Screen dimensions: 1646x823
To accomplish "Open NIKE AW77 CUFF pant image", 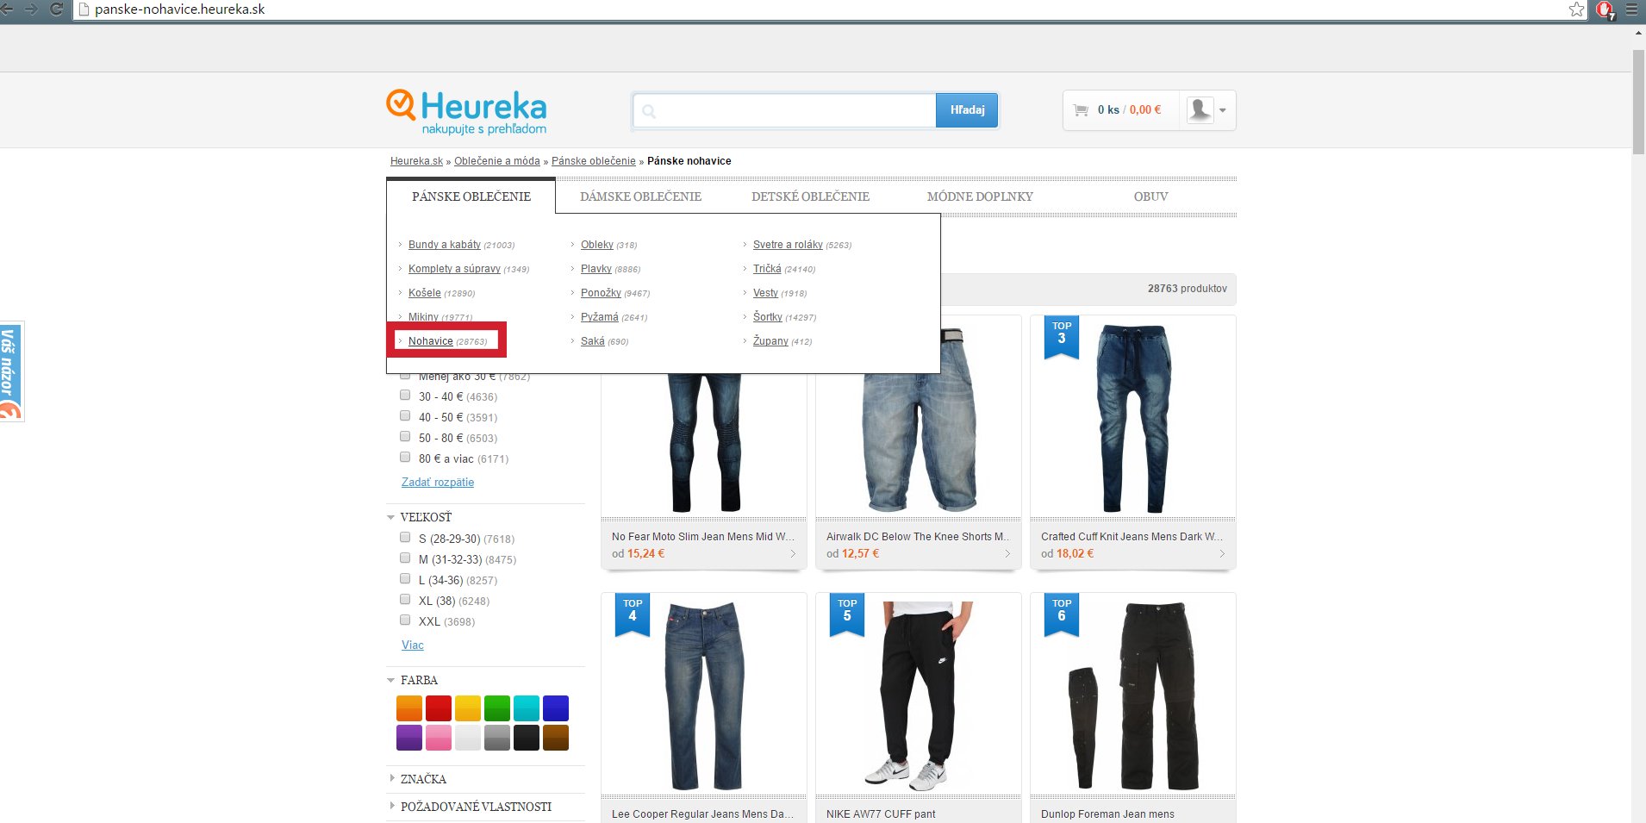I will tap(919, 696).
